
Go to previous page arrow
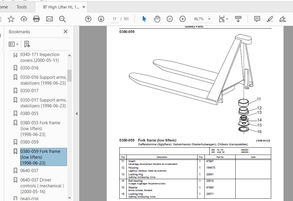pos(88,19)
